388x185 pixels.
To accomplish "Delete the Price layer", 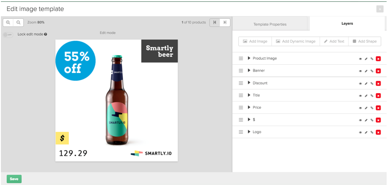I will pos(378,108).
